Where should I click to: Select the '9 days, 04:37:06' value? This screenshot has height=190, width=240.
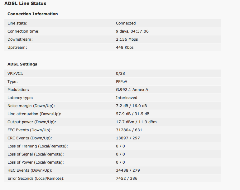(x=132, y=31)
